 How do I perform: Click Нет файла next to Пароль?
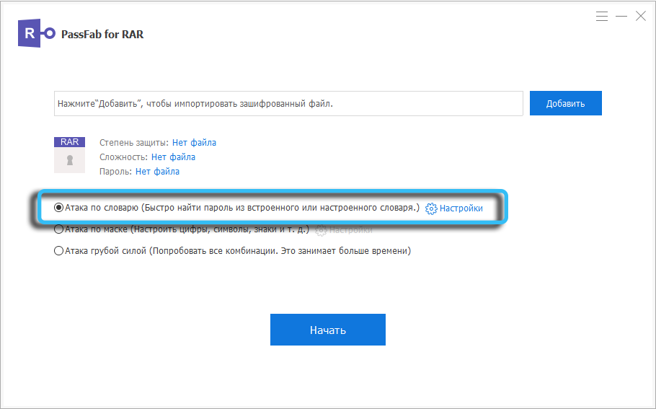pos(157,172)
